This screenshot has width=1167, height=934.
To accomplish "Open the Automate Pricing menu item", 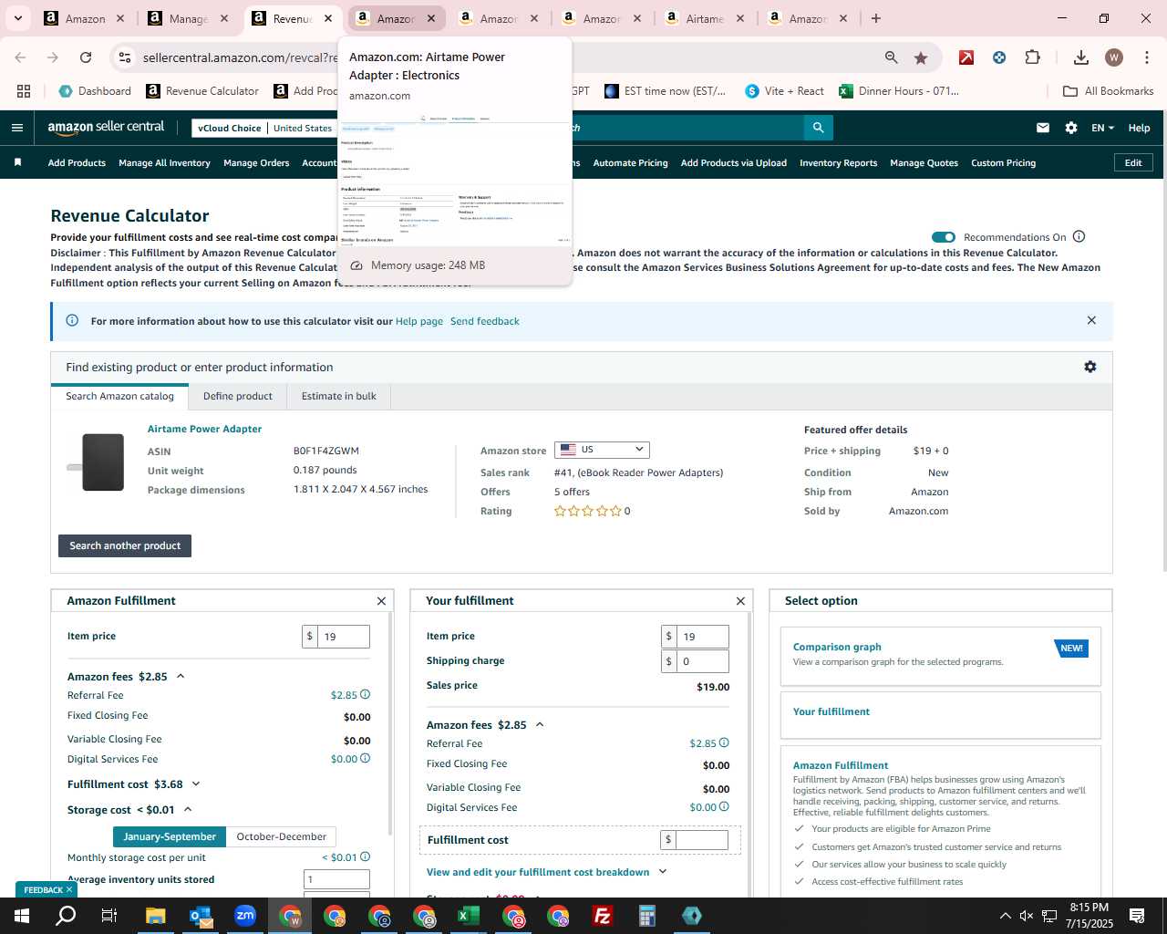I will [x=630, y=163].
